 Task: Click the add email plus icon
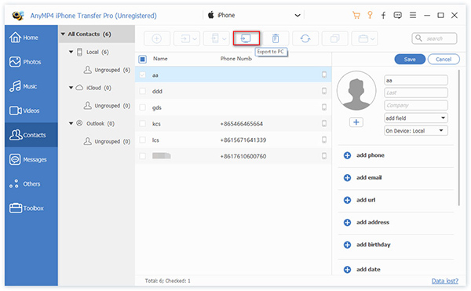pyautogui.click(x=347, y=178)
